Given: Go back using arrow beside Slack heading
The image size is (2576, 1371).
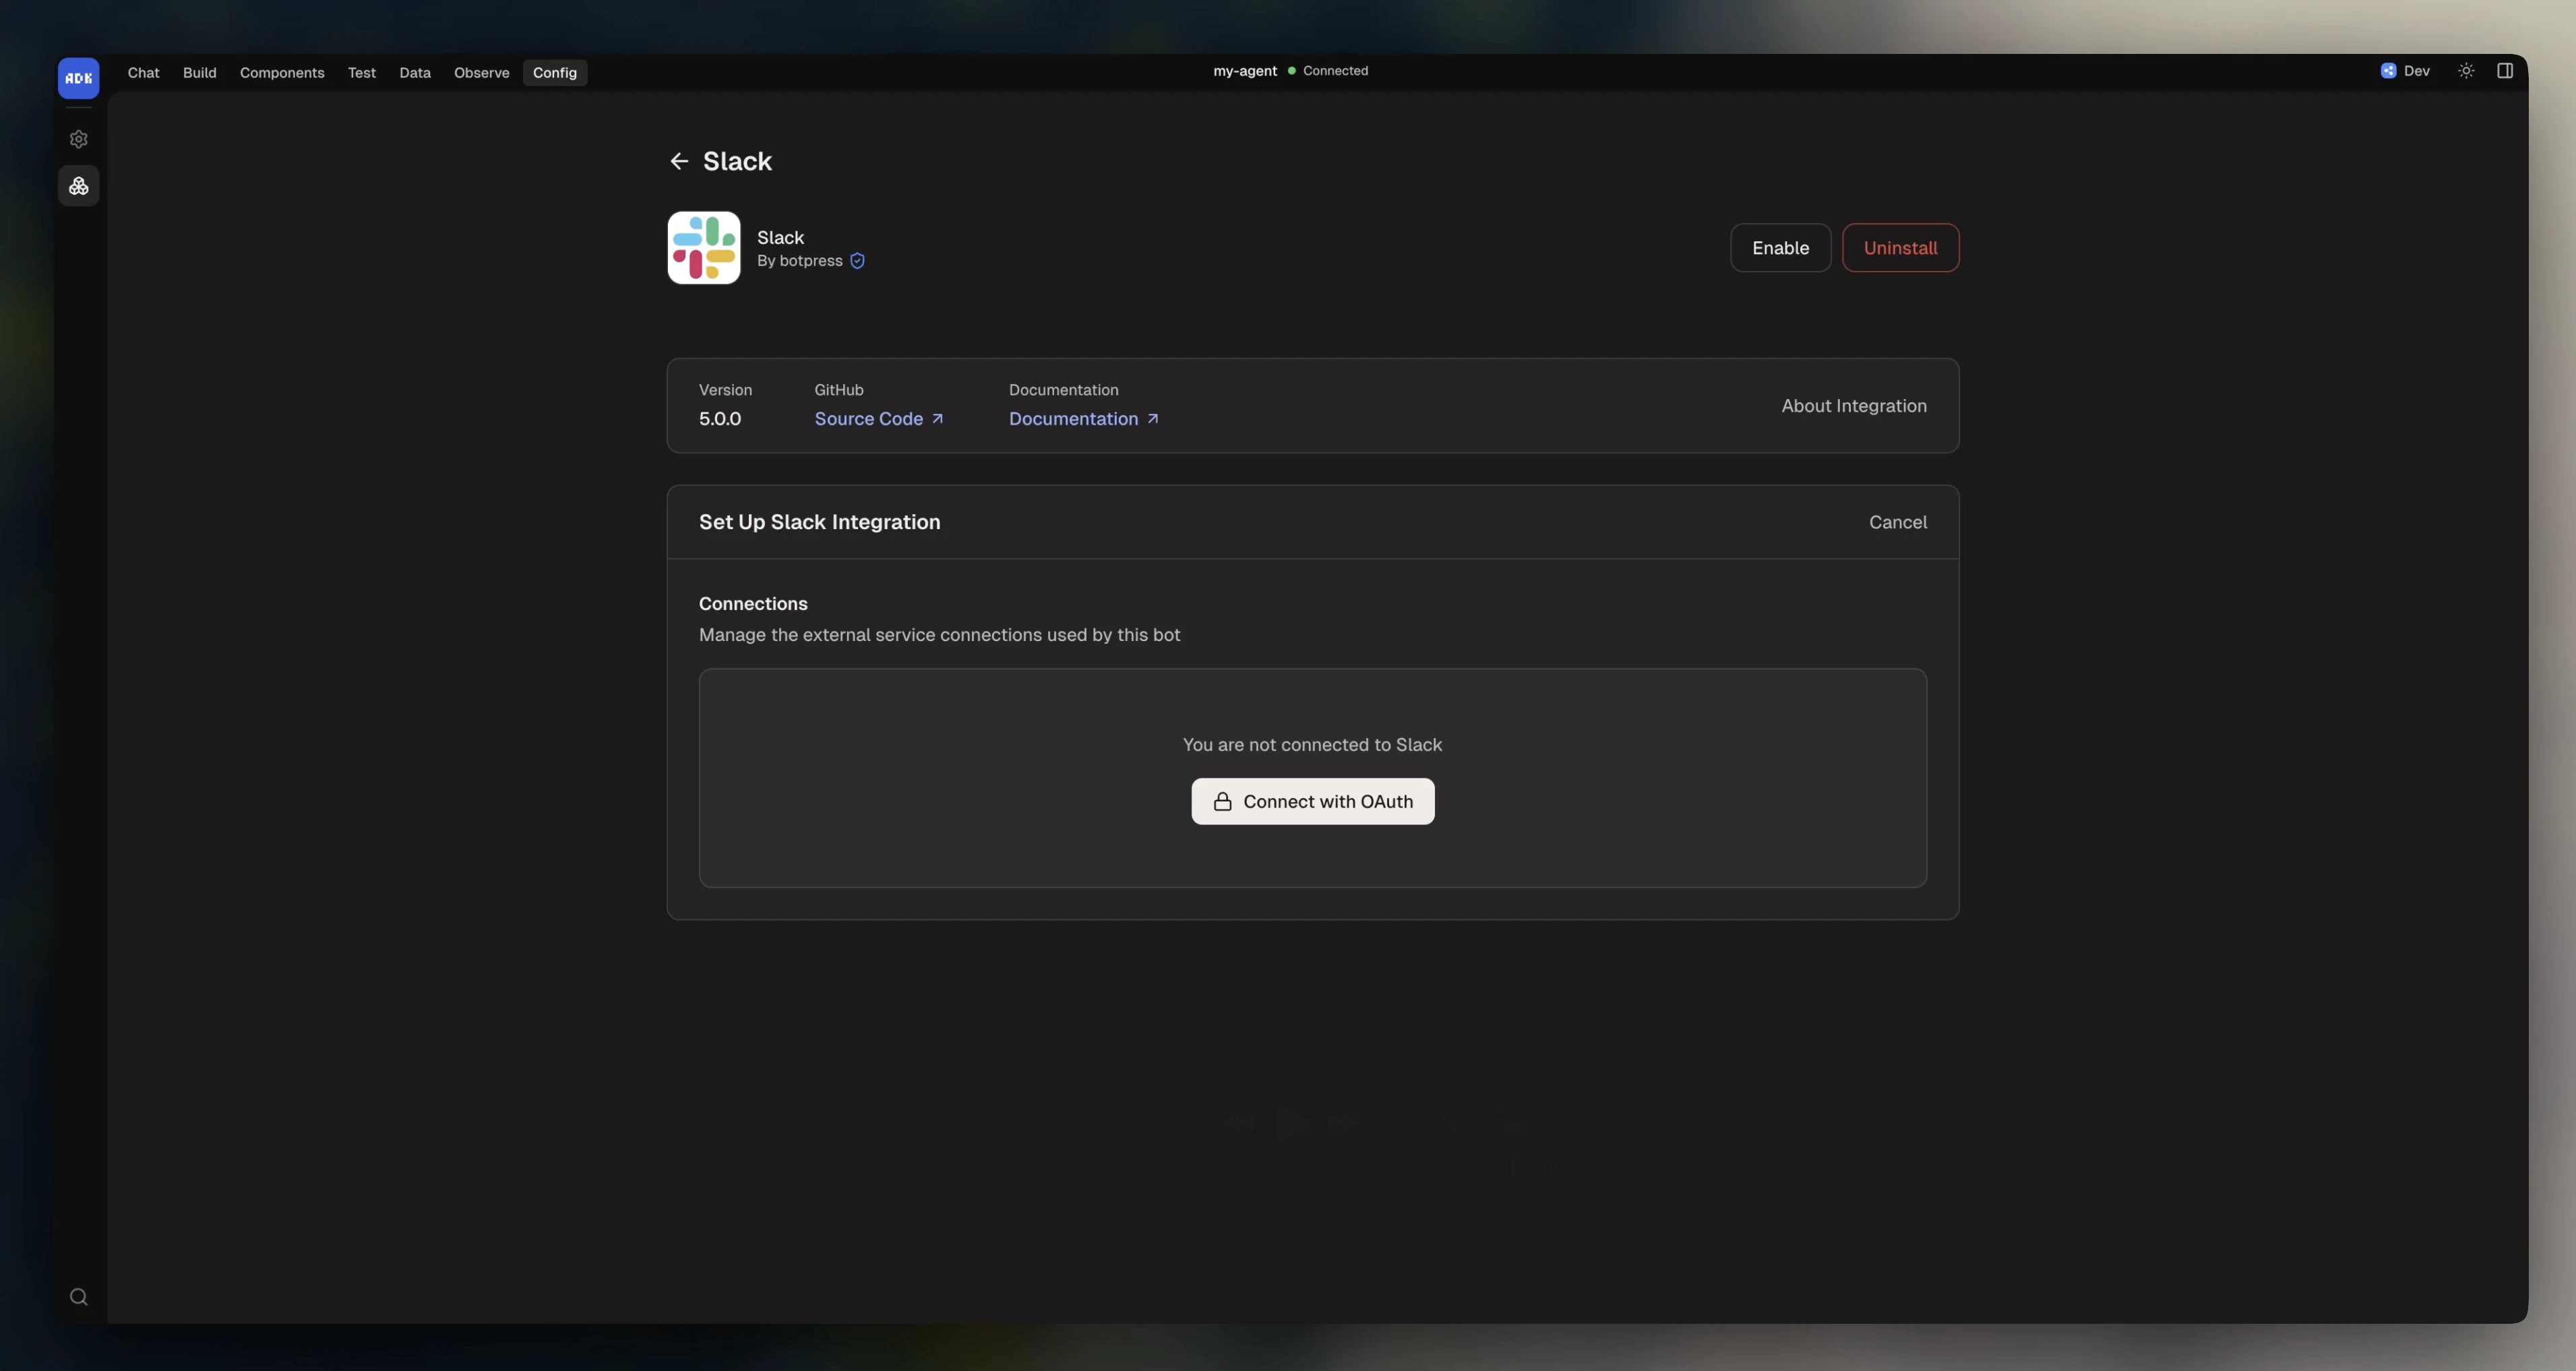Looking at the screenshot, I should coord(679,161).
